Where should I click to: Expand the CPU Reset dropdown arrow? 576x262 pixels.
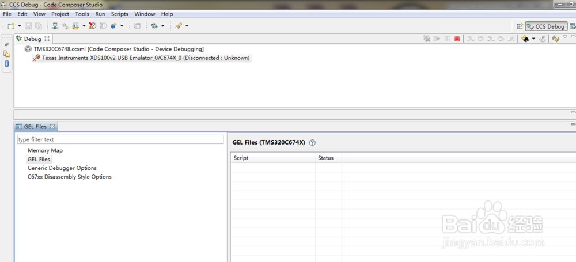pos(533,39)
